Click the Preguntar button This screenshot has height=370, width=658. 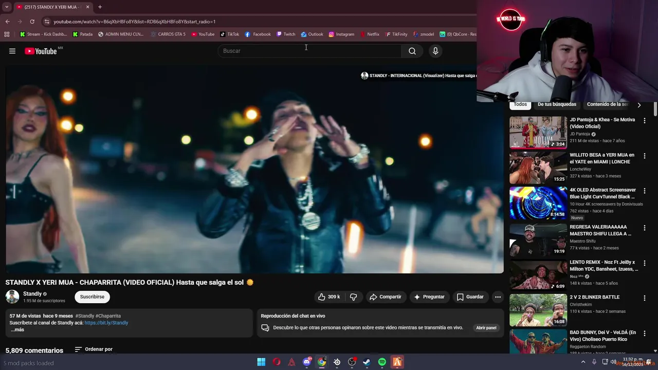(429, 297)
